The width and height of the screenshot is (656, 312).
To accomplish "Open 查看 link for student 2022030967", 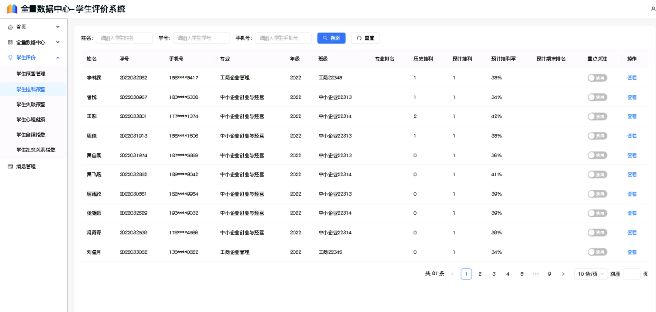I will pos(632,97).
